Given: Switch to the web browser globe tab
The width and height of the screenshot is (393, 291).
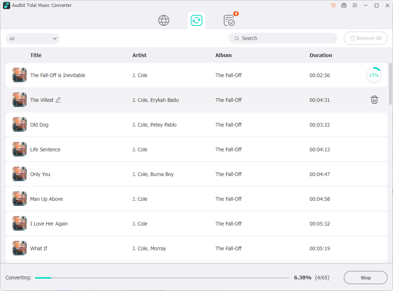Looking at the screenshot, I should pyautogui.click(x=164, y=20).
